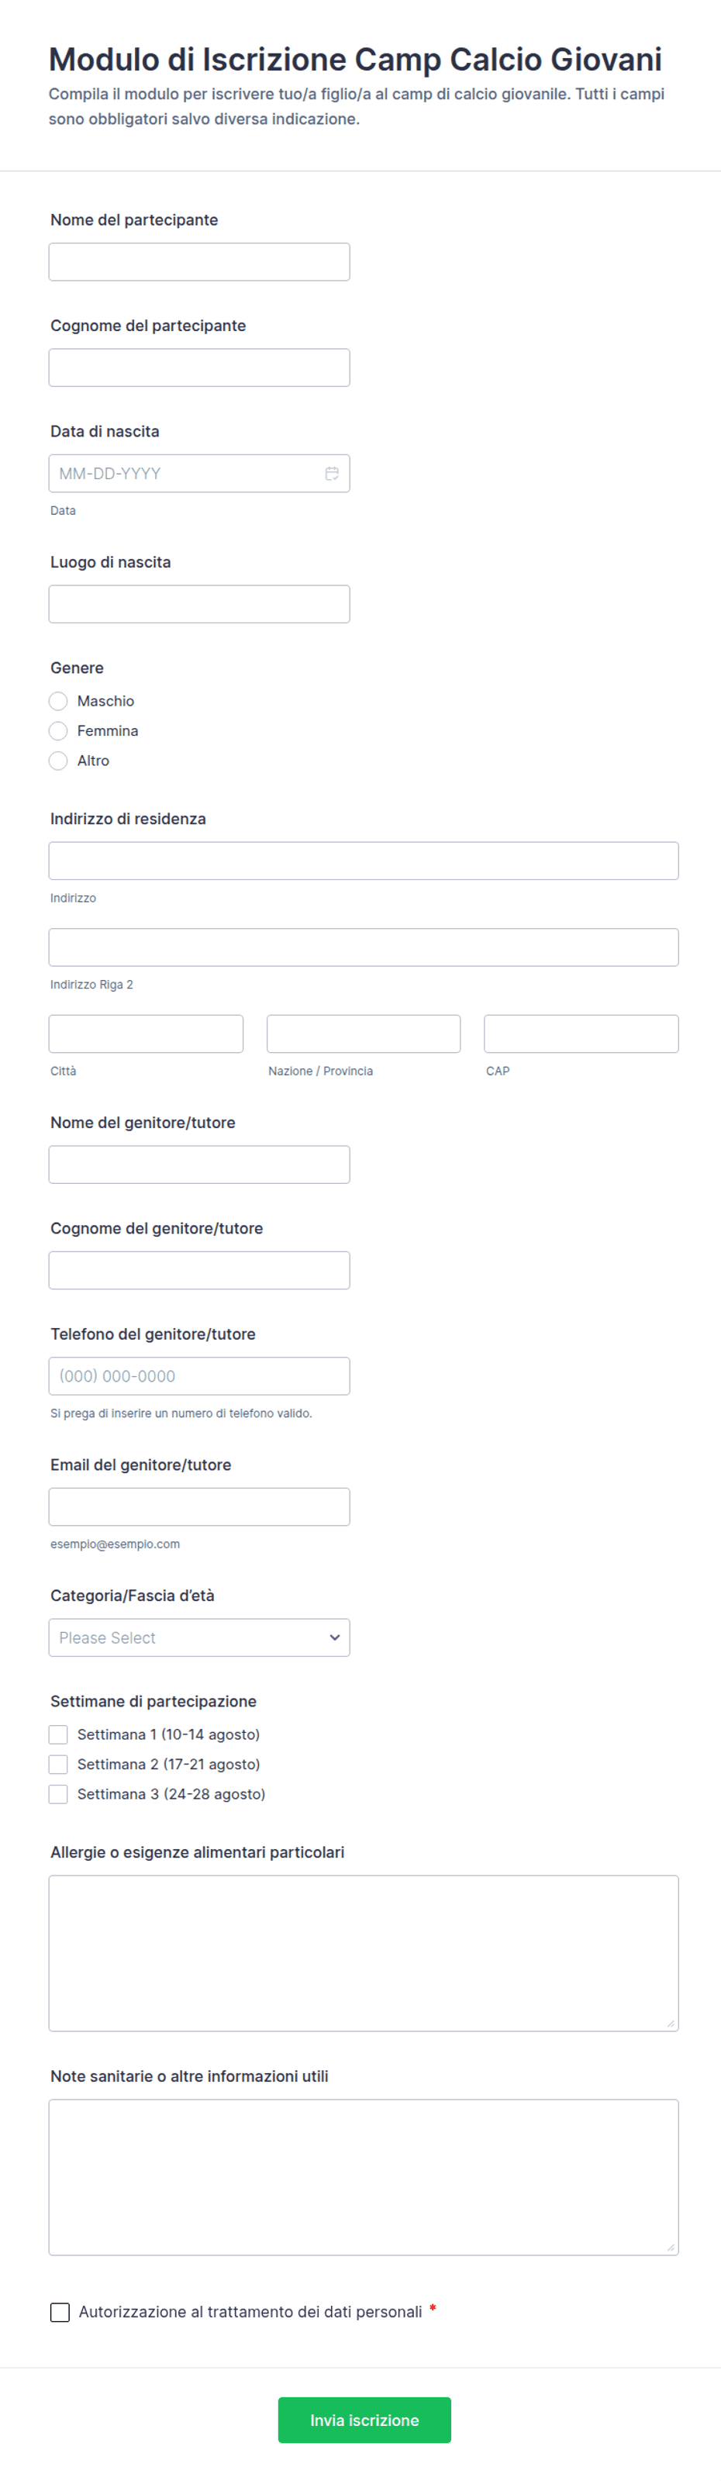Image resolution: width=721 pixels, height=2481 pixels.
Task: Click the Indirizzo Riga 2 field
Action: pos(364,947)
